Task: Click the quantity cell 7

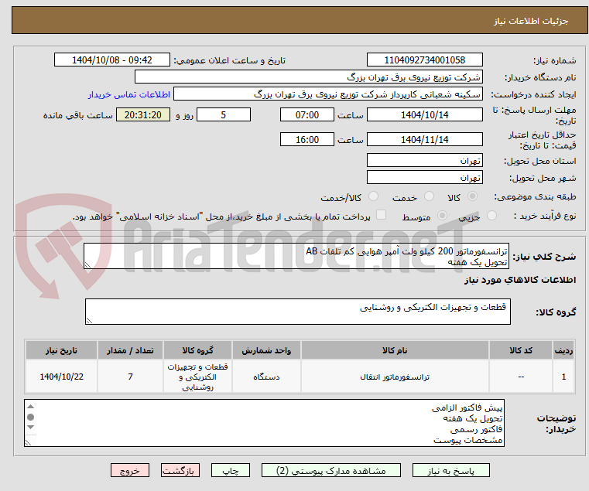Action: (130, 377)
